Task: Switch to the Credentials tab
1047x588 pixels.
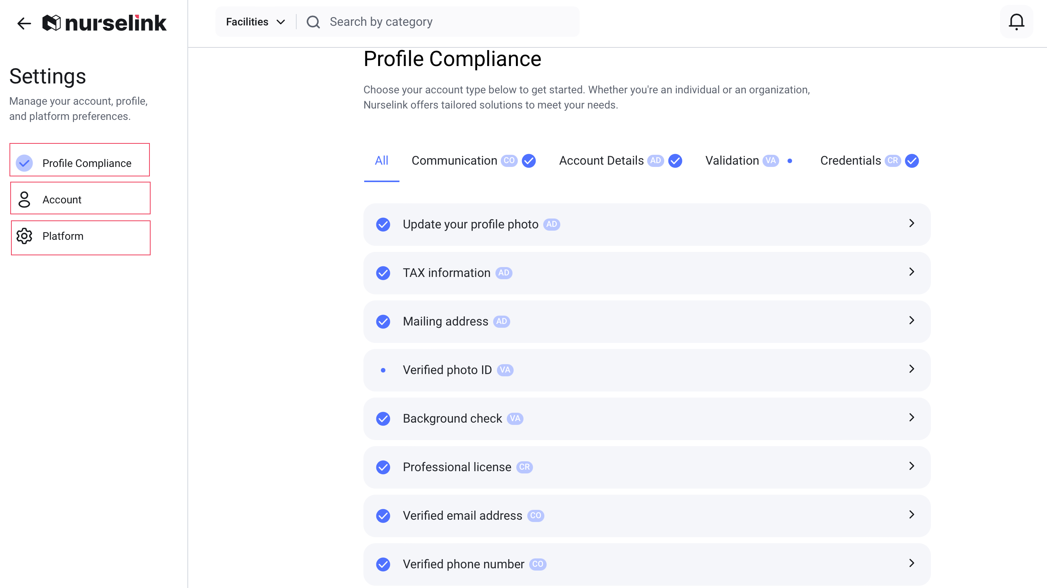Action: click(850, 161)
